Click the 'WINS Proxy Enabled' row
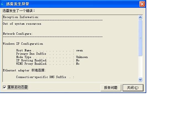 tap(48, 64)
